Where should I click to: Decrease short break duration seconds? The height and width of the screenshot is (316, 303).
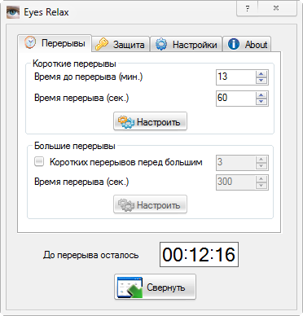point(261,102)
